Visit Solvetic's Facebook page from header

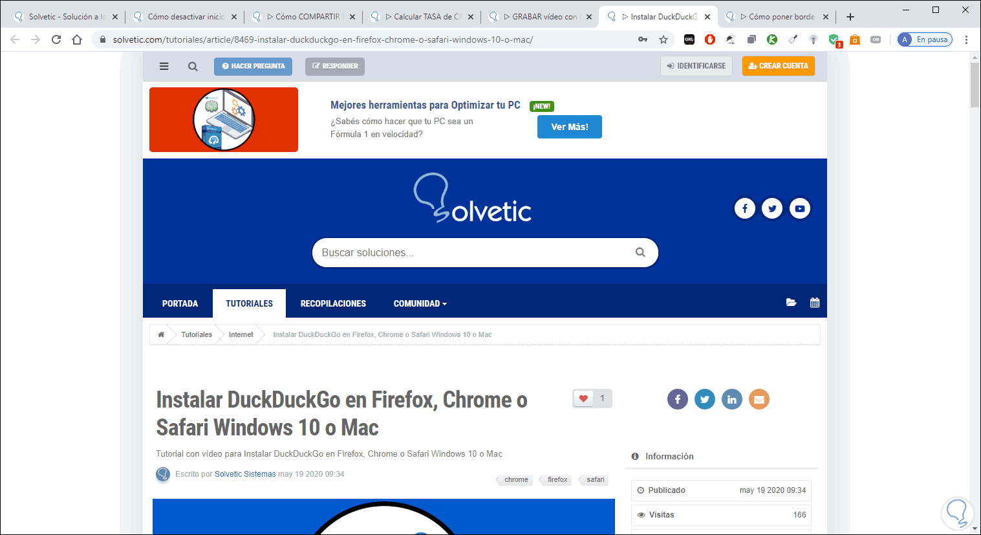pyautogui.click(x=745, y=208)
